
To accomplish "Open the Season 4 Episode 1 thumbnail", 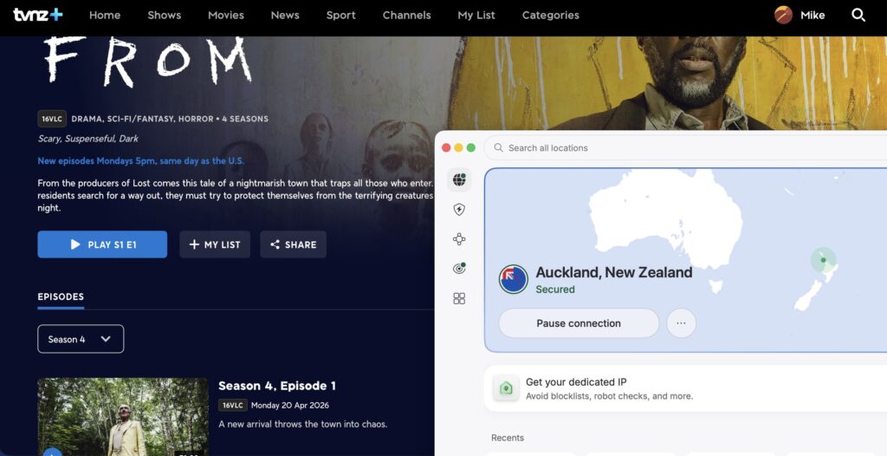I will pyautogui.click(x=123, y=417).
